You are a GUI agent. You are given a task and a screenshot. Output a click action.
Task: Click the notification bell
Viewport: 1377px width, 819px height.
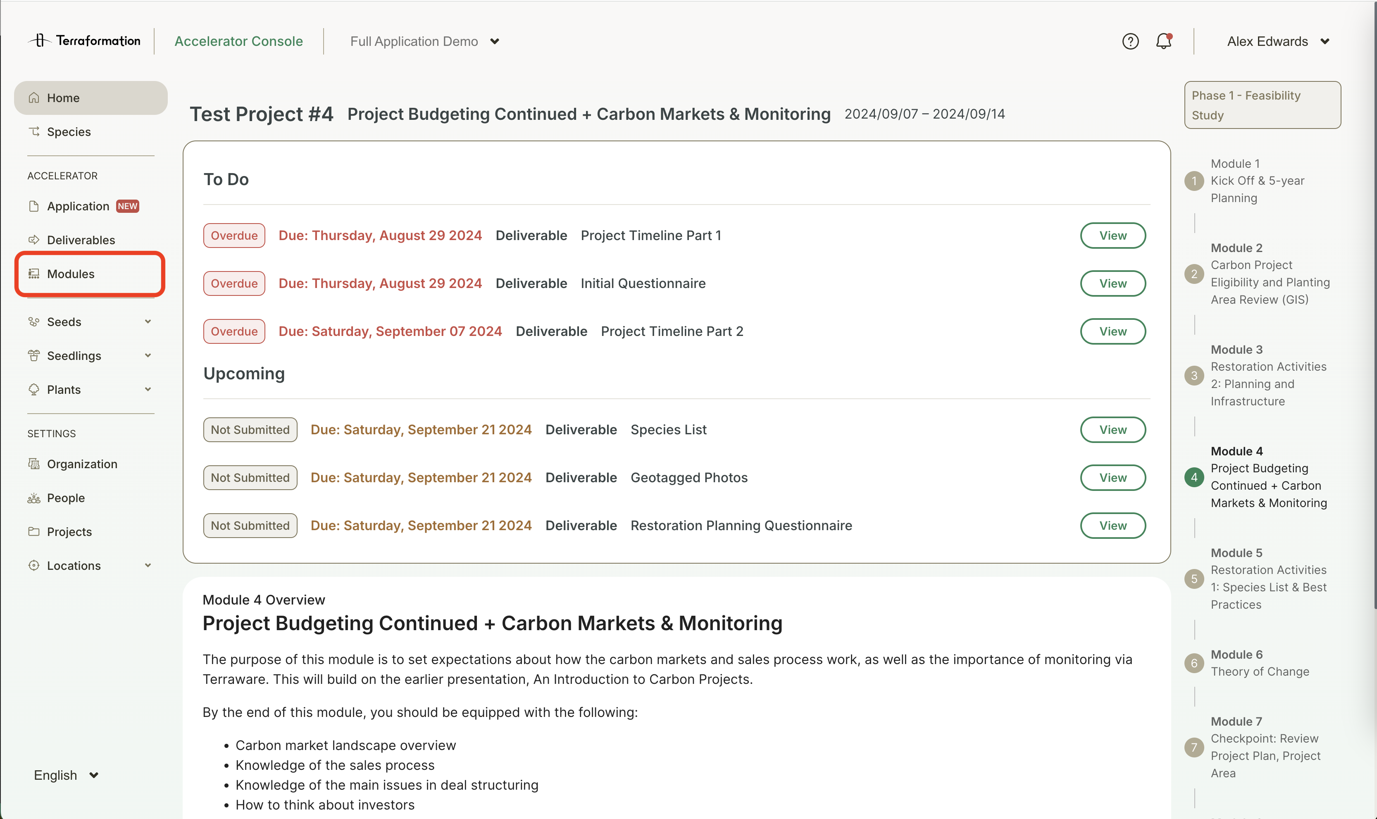(x=1163, y=41)
